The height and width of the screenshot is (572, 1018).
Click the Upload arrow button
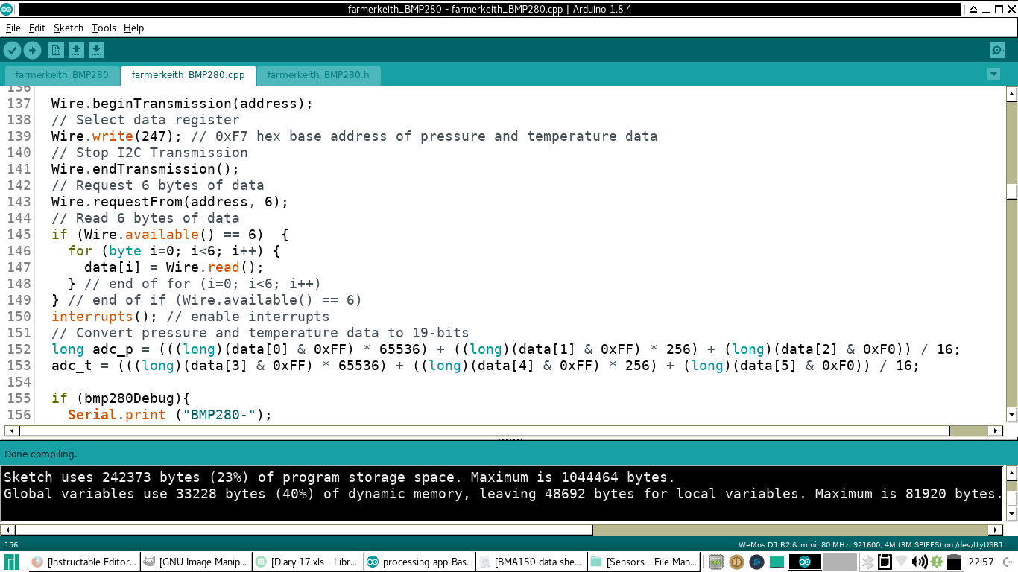[x=32, y=50]
